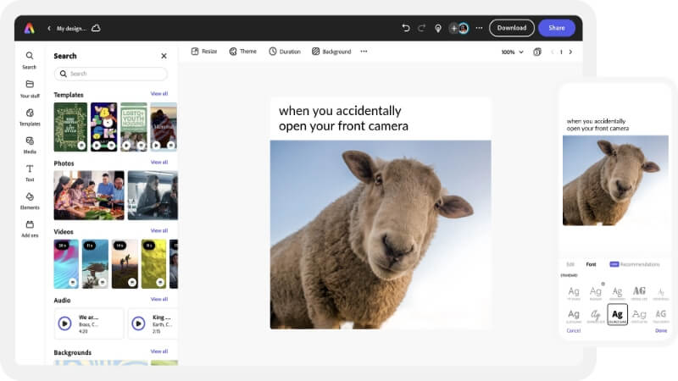Click the meme caption text on canvas
The image size is (678, 381).
click(x=343, y=119)
